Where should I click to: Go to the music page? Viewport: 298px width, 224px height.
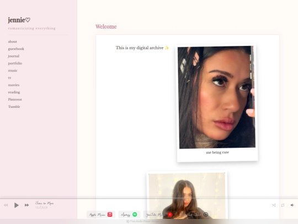coord(13,70)
